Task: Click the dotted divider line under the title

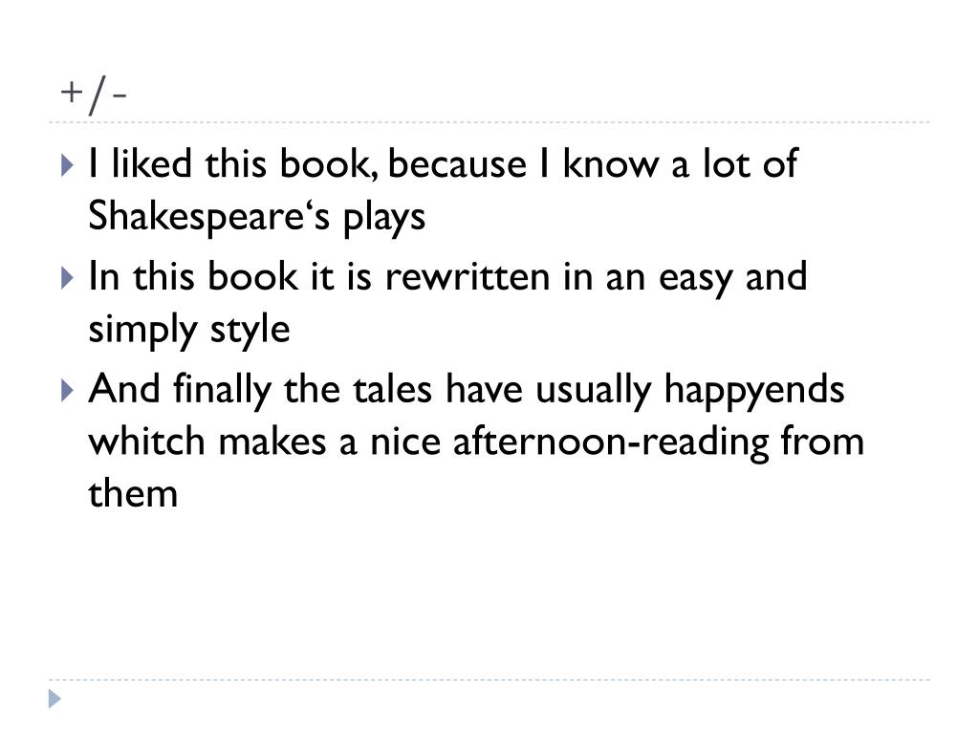Action: (489, 122)
